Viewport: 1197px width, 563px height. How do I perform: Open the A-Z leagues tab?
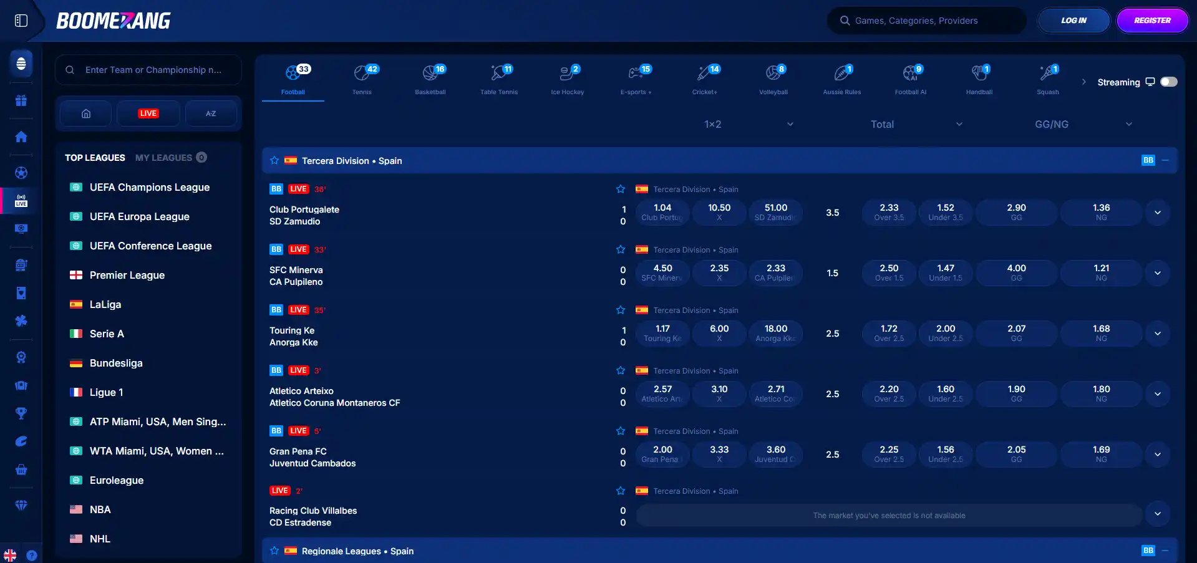tap(211, 113)
